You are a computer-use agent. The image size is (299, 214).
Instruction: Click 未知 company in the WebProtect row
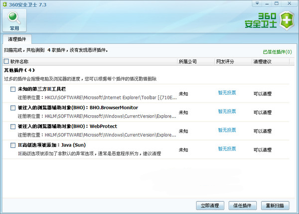(x=183, y=131)
